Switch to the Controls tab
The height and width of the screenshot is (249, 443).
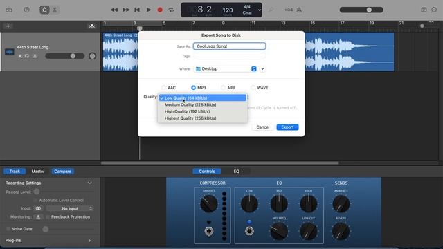[x=207, y=172]
